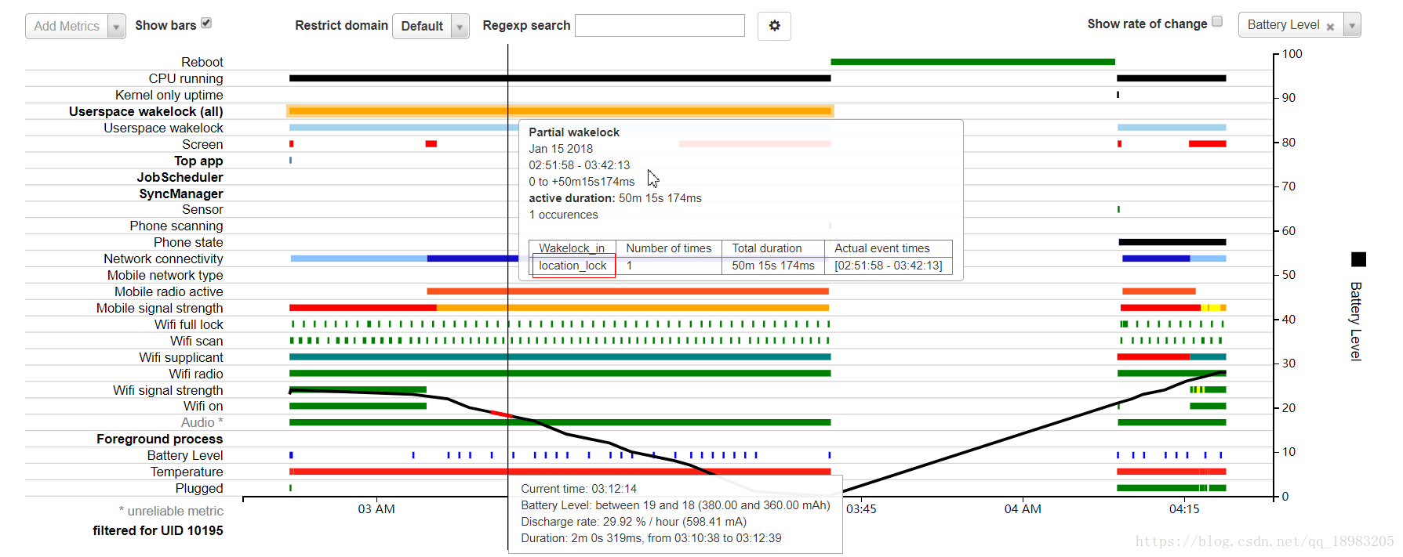Click the Regexp search input field
This screenshot has width=1403, height=557.
pos(660,26)
